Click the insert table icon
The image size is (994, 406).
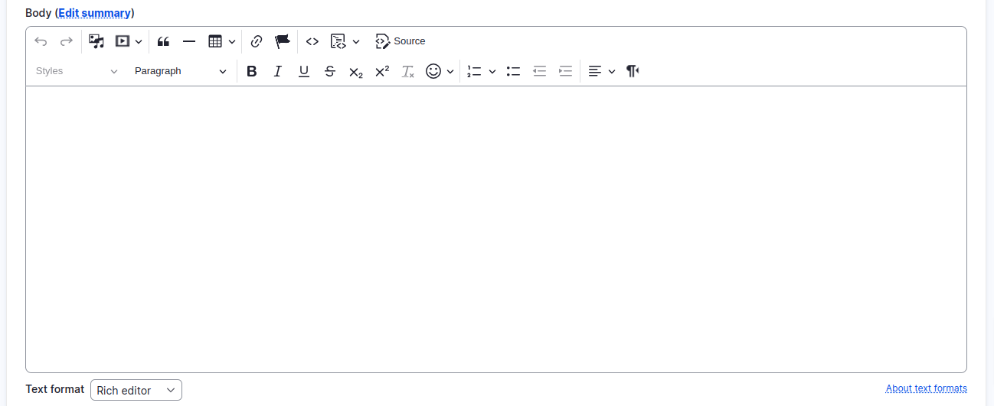click(x=215, y=41)
